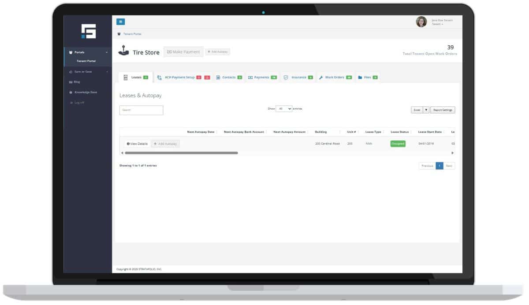Click the STRATAFOLIO logo in sidebar

click(x=88, y=31)
